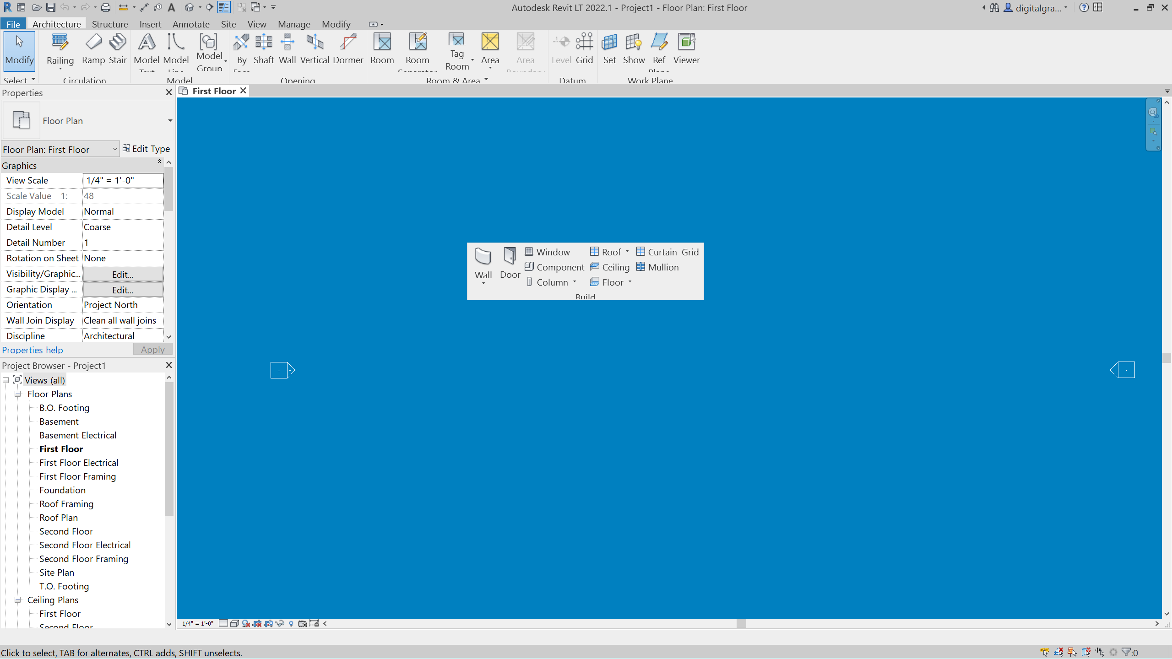Screen dimensions: 1172x659
Task: Open the Manage ribbon tab
Action: [294, 24]
